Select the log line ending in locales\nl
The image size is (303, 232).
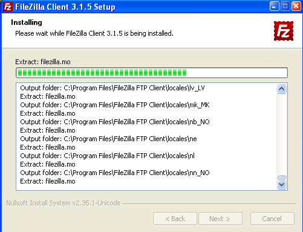pos(107,156)
